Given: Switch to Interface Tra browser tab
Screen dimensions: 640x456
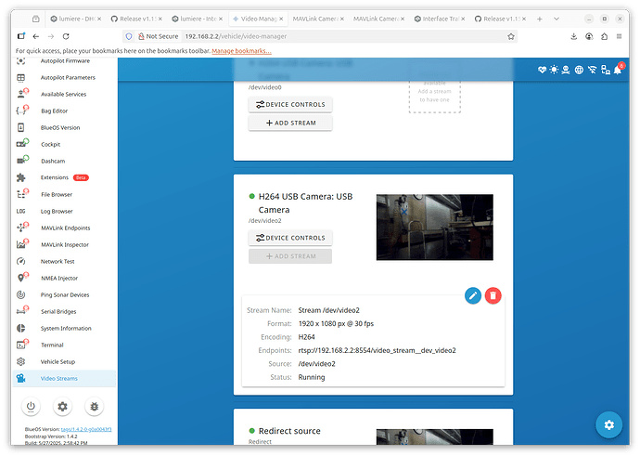Looking at the screenshot, I should 439,19.
